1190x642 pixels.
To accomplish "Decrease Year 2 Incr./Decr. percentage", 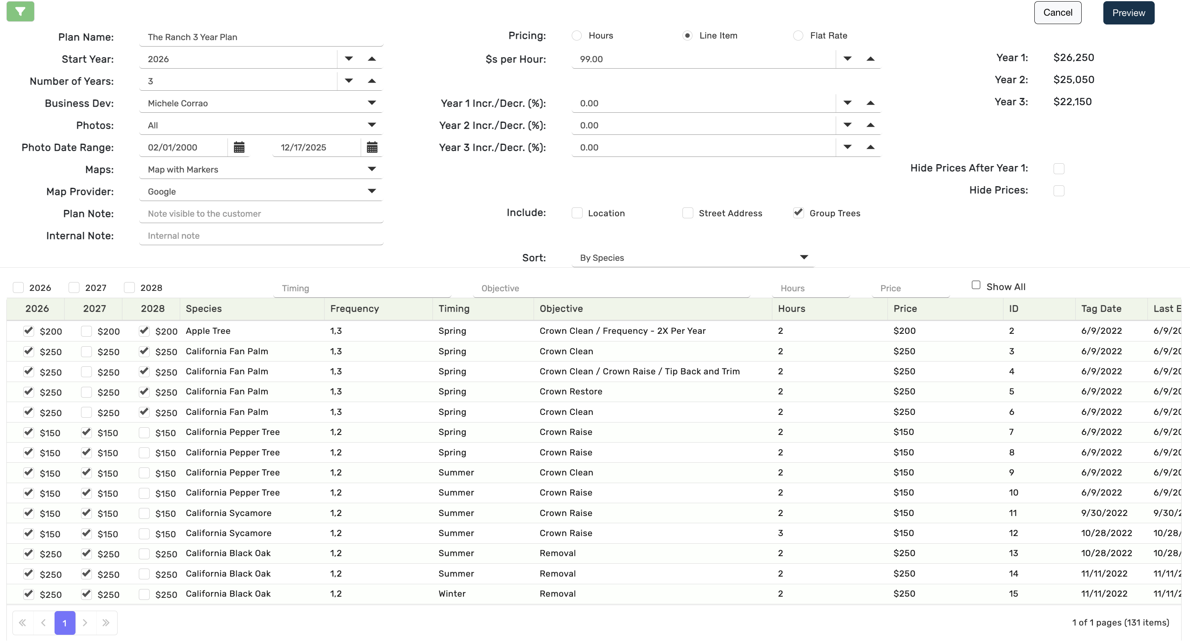I will click(847, 125).
